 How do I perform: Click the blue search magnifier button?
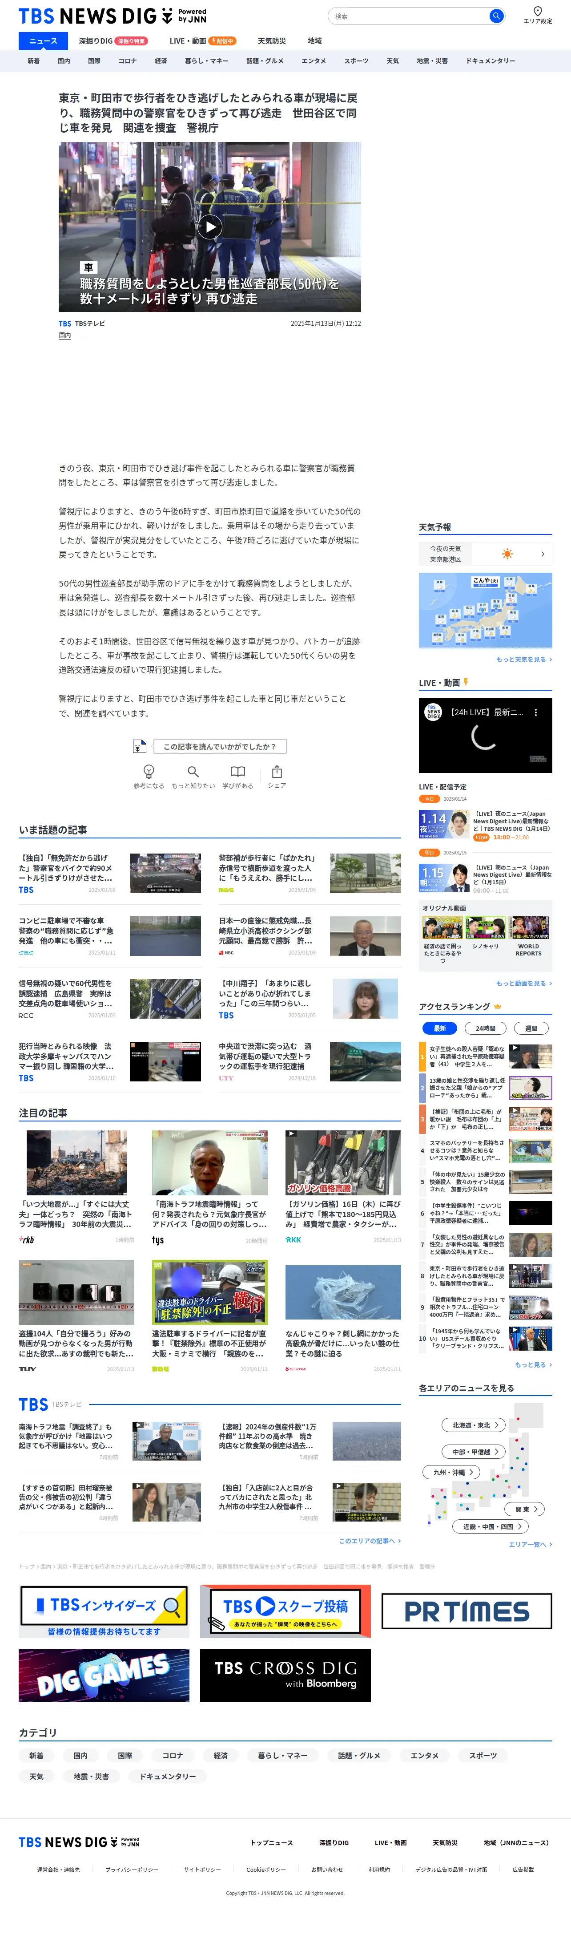[x=496, y=16]
